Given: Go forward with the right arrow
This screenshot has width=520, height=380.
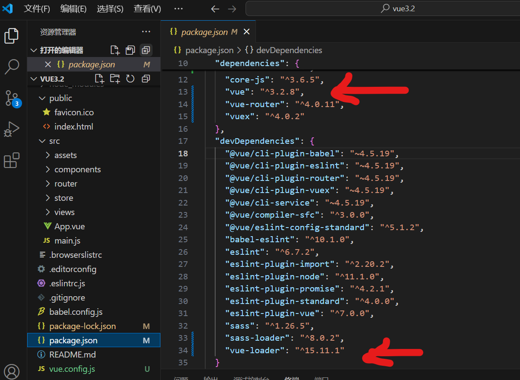Looking at the screenshot, I should click(232, 9).
